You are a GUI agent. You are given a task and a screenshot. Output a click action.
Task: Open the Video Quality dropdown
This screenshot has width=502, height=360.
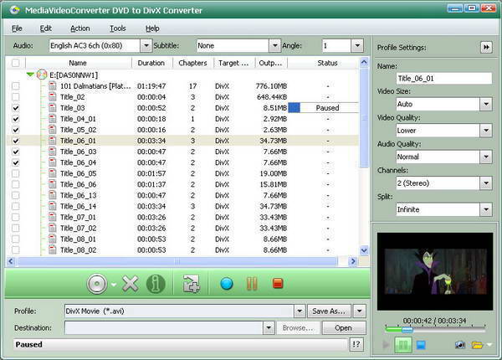(486, 131)
